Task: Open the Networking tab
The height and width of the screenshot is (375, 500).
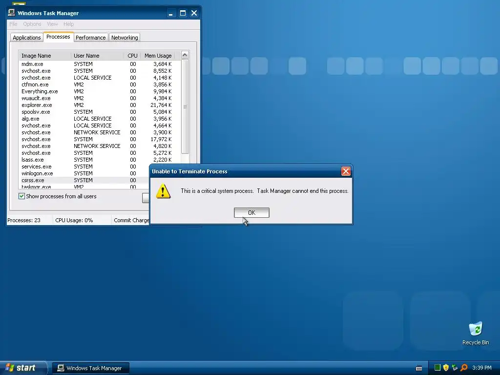Action: click(125, 38)
